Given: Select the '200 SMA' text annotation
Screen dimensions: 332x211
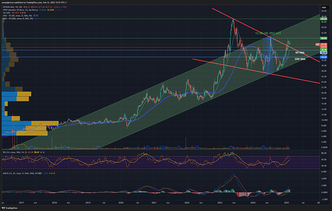Looking at the screenshot, I should (x=300, y=59).
